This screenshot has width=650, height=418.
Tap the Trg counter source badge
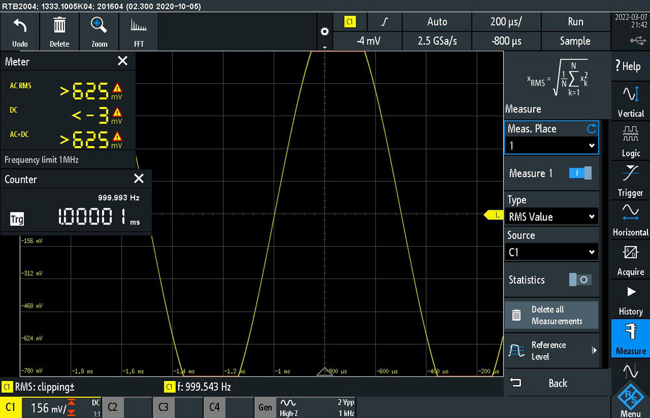coord(17,219)
